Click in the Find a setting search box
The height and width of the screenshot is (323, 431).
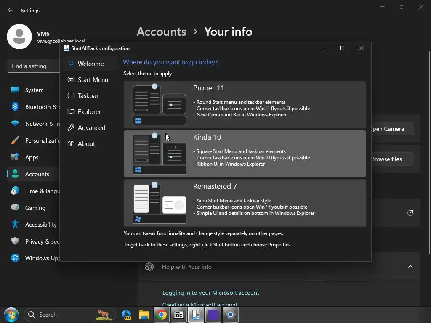34,66
